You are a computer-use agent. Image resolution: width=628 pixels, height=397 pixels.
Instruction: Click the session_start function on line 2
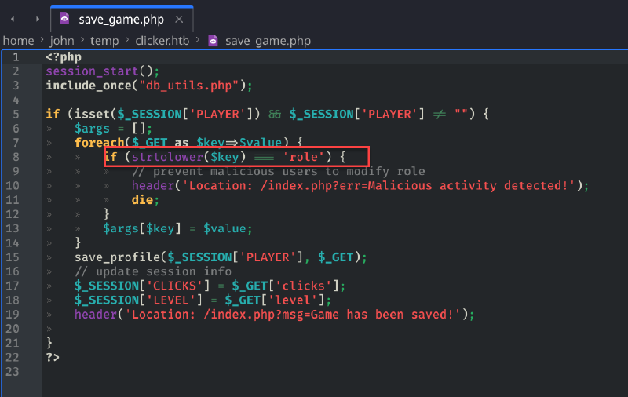point(92,71)
